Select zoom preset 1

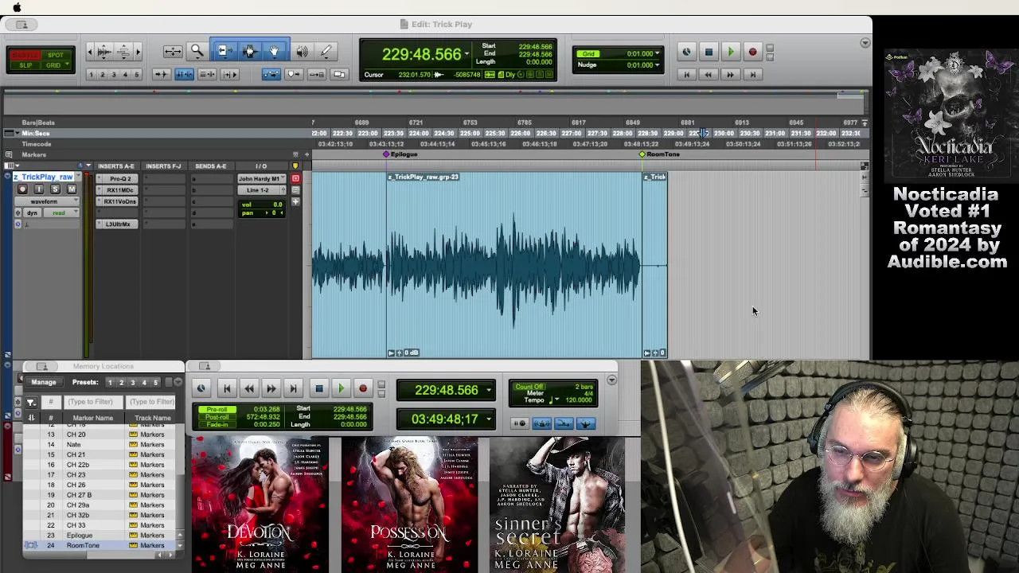coord(91,75)
